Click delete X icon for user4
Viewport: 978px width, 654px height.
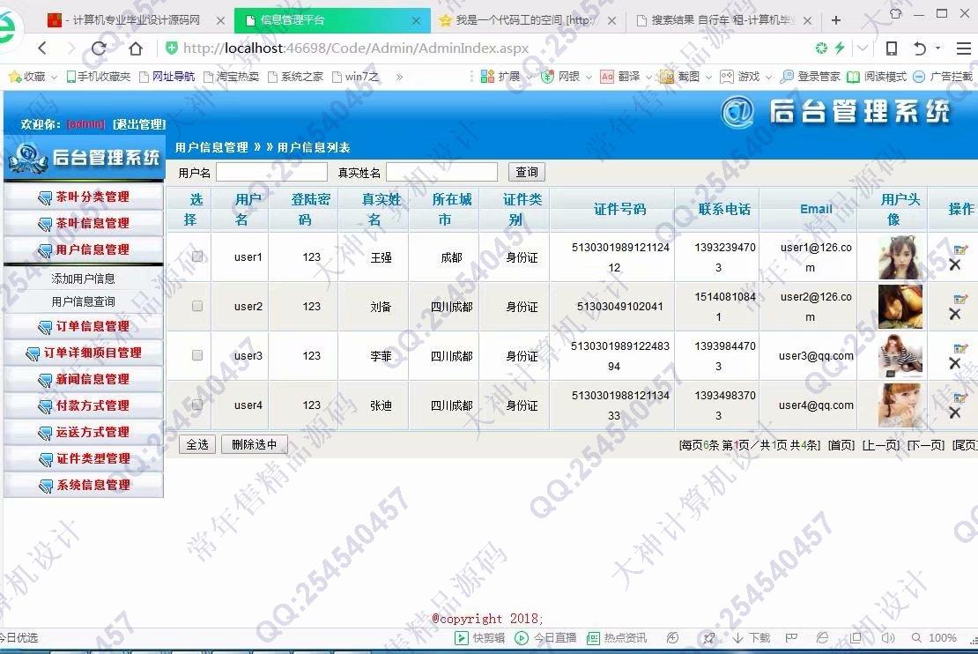tap(954, 413)
